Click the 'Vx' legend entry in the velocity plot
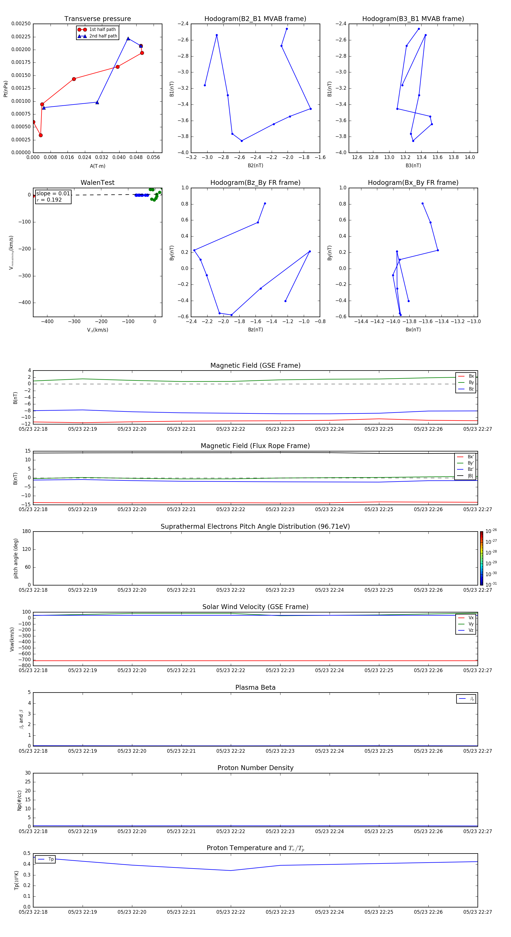 pyautogui.click(x=466, y=618)
